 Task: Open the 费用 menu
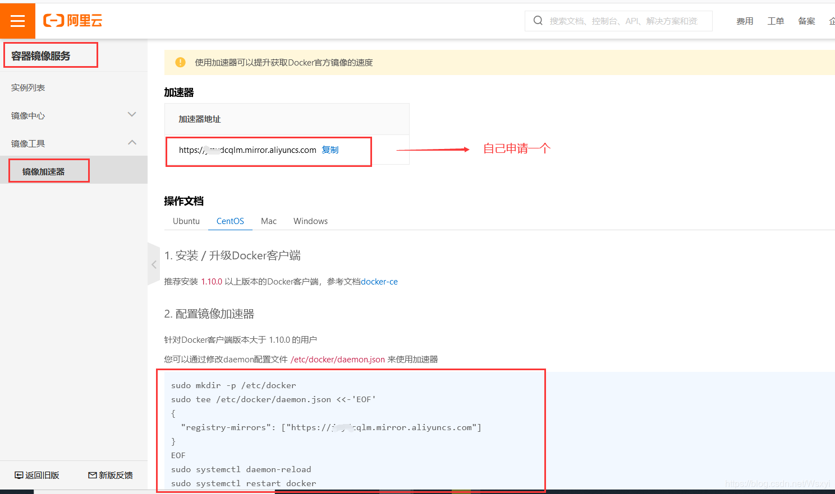click(x=745, y=21)
